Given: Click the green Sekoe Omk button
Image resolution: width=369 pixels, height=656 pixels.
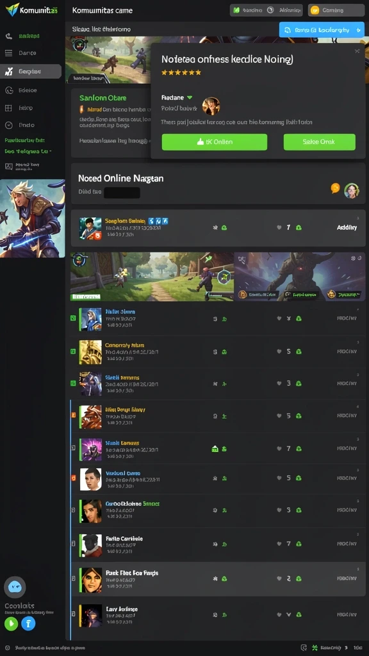Looking at the screenshot, I should (x=319, y=142).
